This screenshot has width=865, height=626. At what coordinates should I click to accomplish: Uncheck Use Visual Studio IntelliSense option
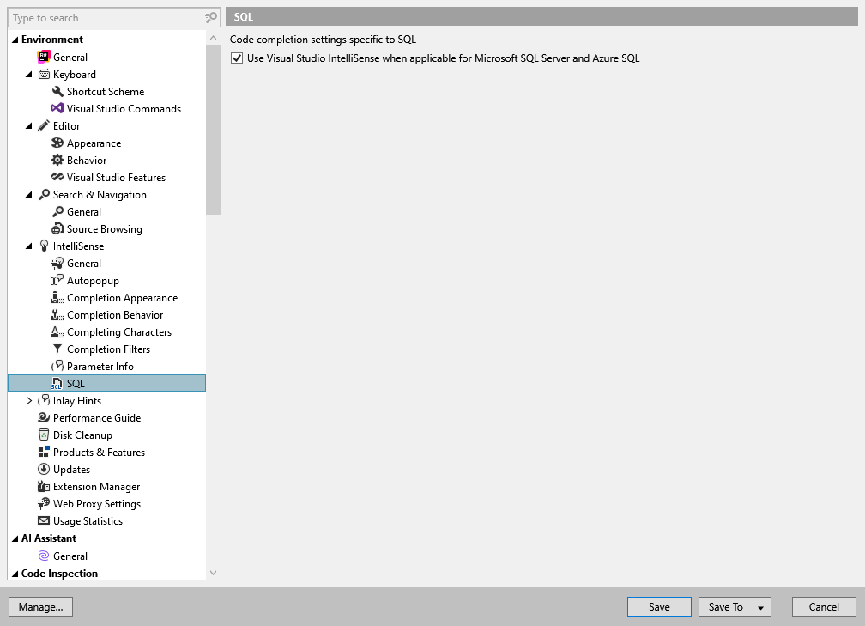236,58
